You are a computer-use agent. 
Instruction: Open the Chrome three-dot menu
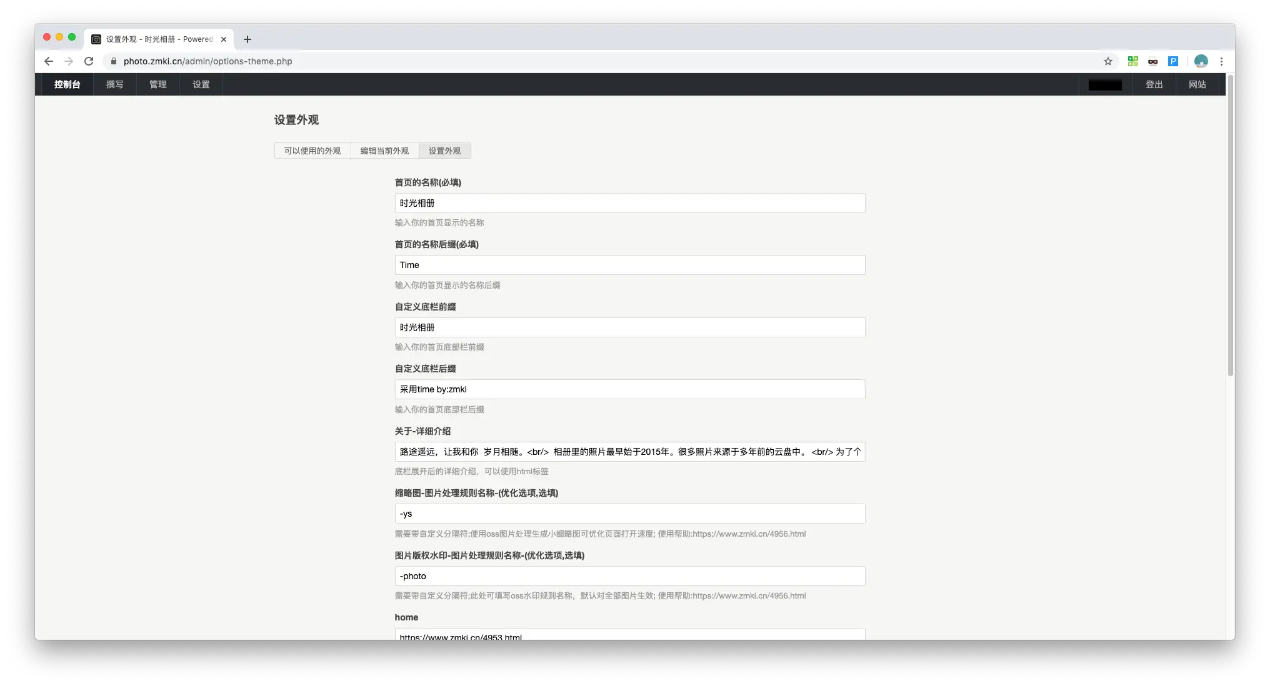[1222, 61]
